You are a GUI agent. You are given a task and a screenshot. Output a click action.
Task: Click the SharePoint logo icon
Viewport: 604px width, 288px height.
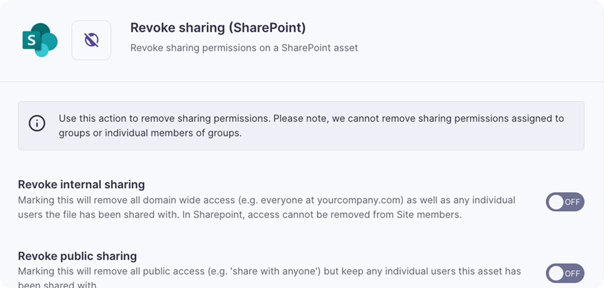(x=40, y=40)
